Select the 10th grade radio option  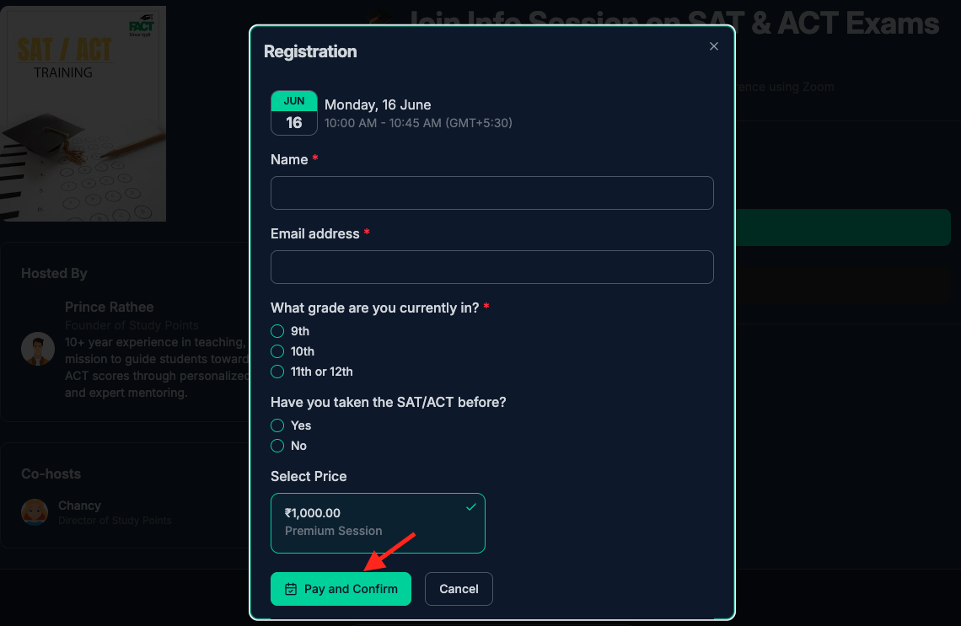click(x=277, y=351)
